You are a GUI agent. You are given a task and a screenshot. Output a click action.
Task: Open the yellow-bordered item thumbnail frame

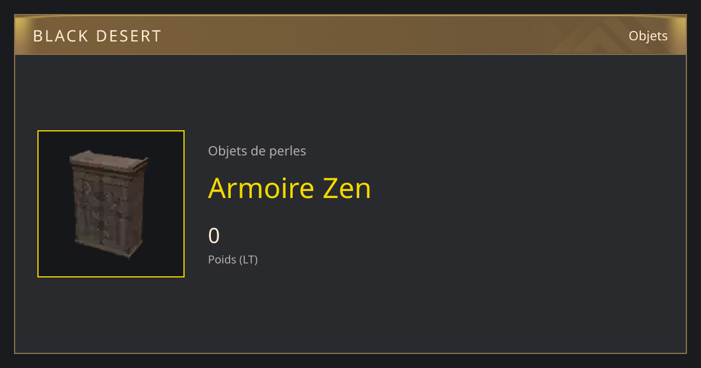click(x=111, y=204)
